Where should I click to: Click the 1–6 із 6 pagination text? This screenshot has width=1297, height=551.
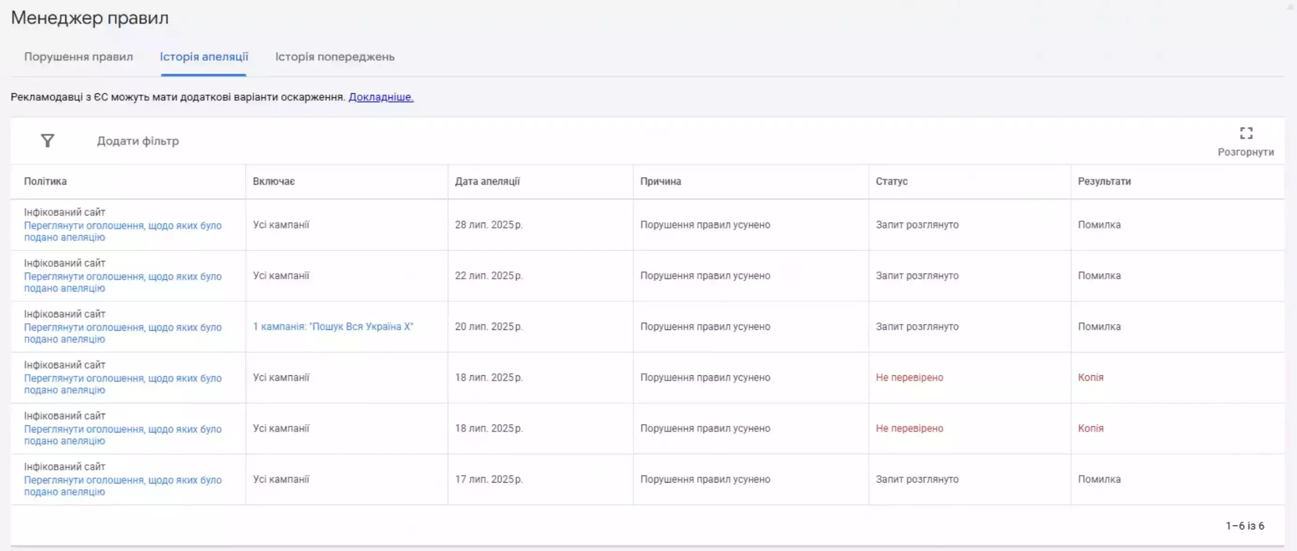tap(1244, 526)
